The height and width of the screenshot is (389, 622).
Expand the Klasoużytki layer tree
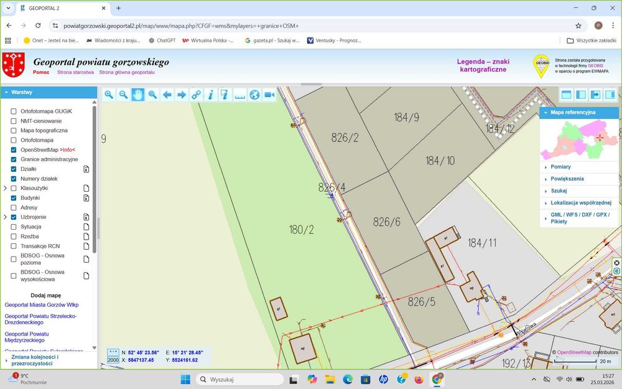[5, 188]
